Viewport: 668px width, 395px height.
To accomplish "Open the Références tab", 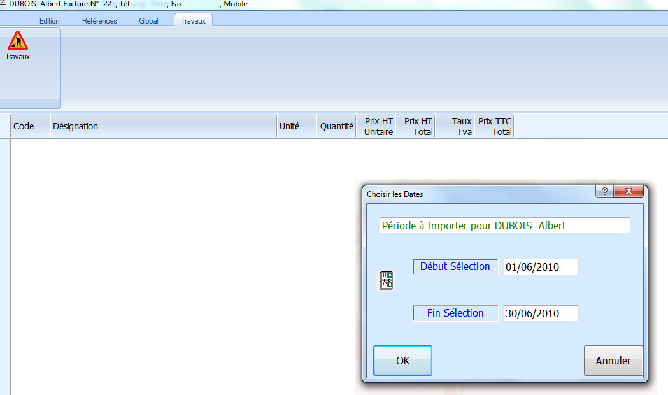I will [99, 21].
